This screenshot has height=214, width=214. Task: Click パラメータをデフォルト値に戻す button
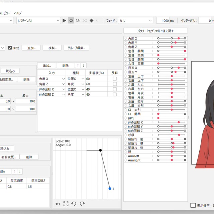[x=155, y=31]
